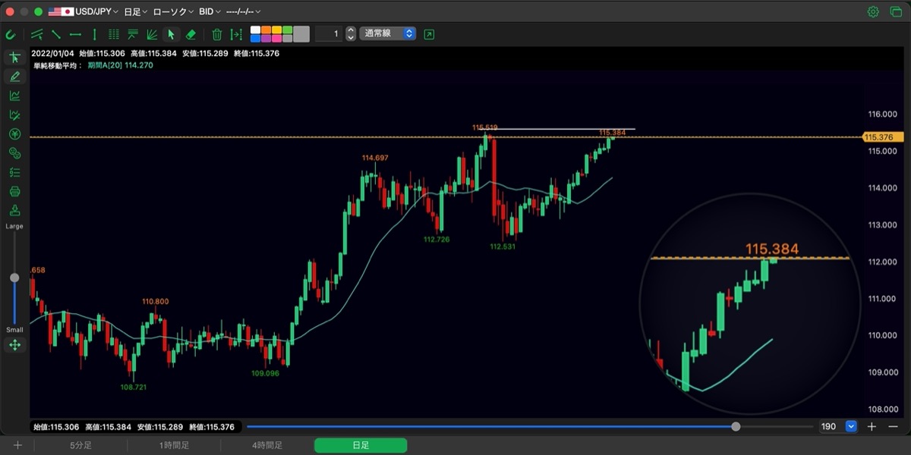The image size is (911, 455).
Task: Click the 115.376 current price label
Action: [884, 137]
